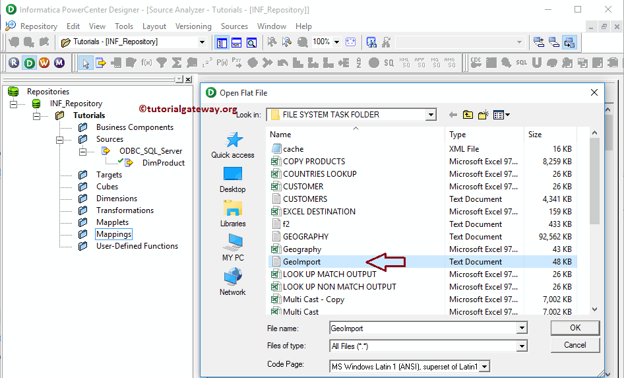Close the Open Flat File dialog
Screen dimensions: 624x378
(x=594, y=93)
